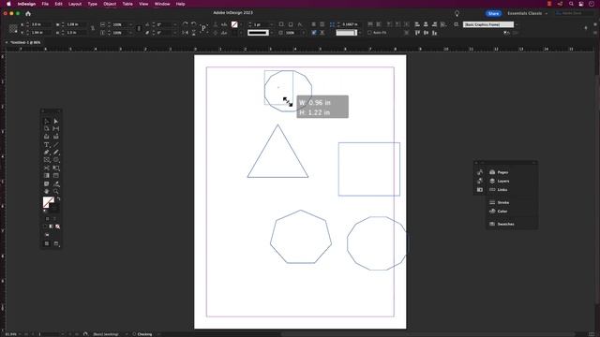Open the Essentials Classic workspace dropdown

pyautogui.click(x=527, y=13)
